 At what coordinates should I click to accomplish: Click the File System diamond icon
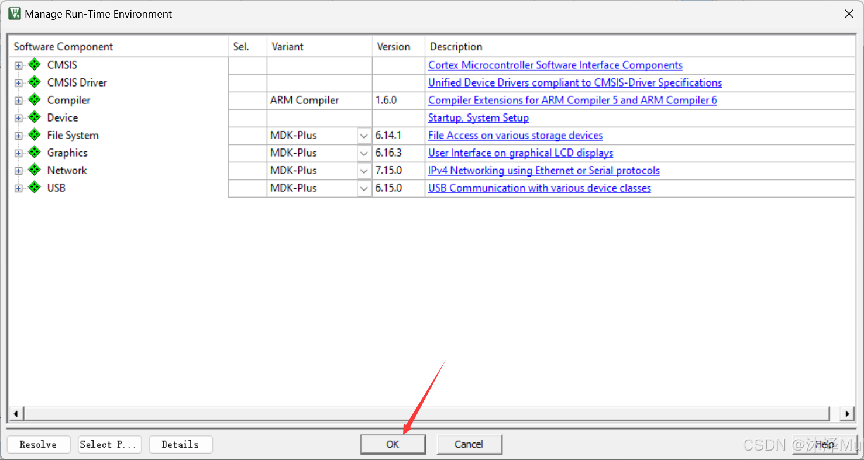click(35, 135)
